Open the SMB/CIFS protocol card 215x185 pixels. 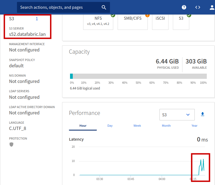pos(133,22)
